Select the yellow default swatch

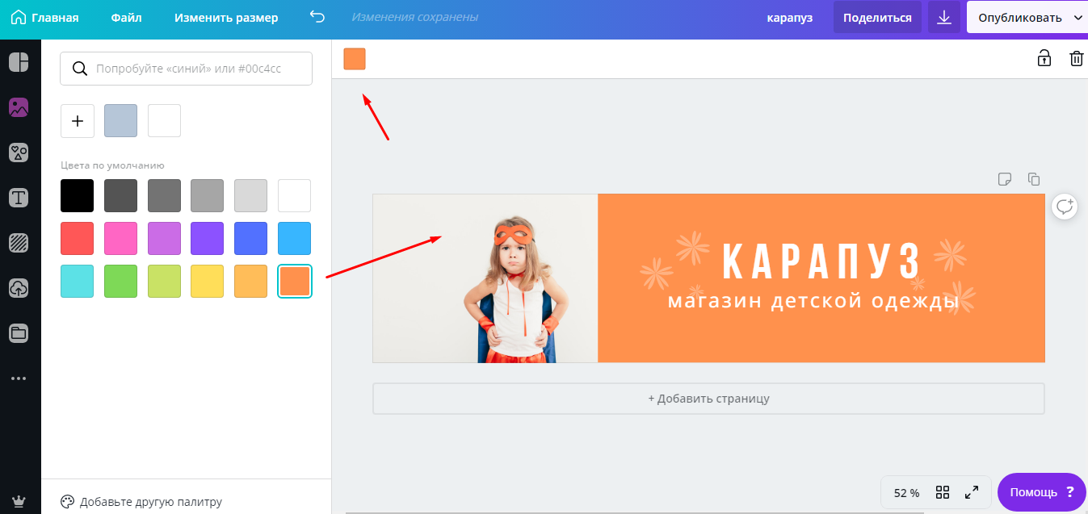coord(208,281)
